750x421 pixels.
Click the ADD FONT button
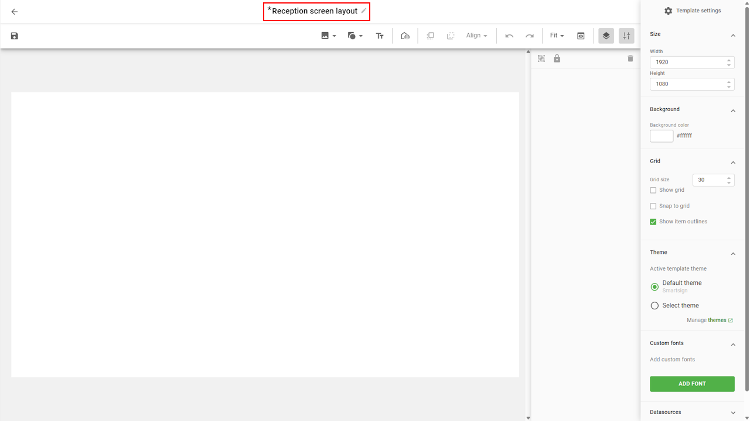tap(692, 384)
